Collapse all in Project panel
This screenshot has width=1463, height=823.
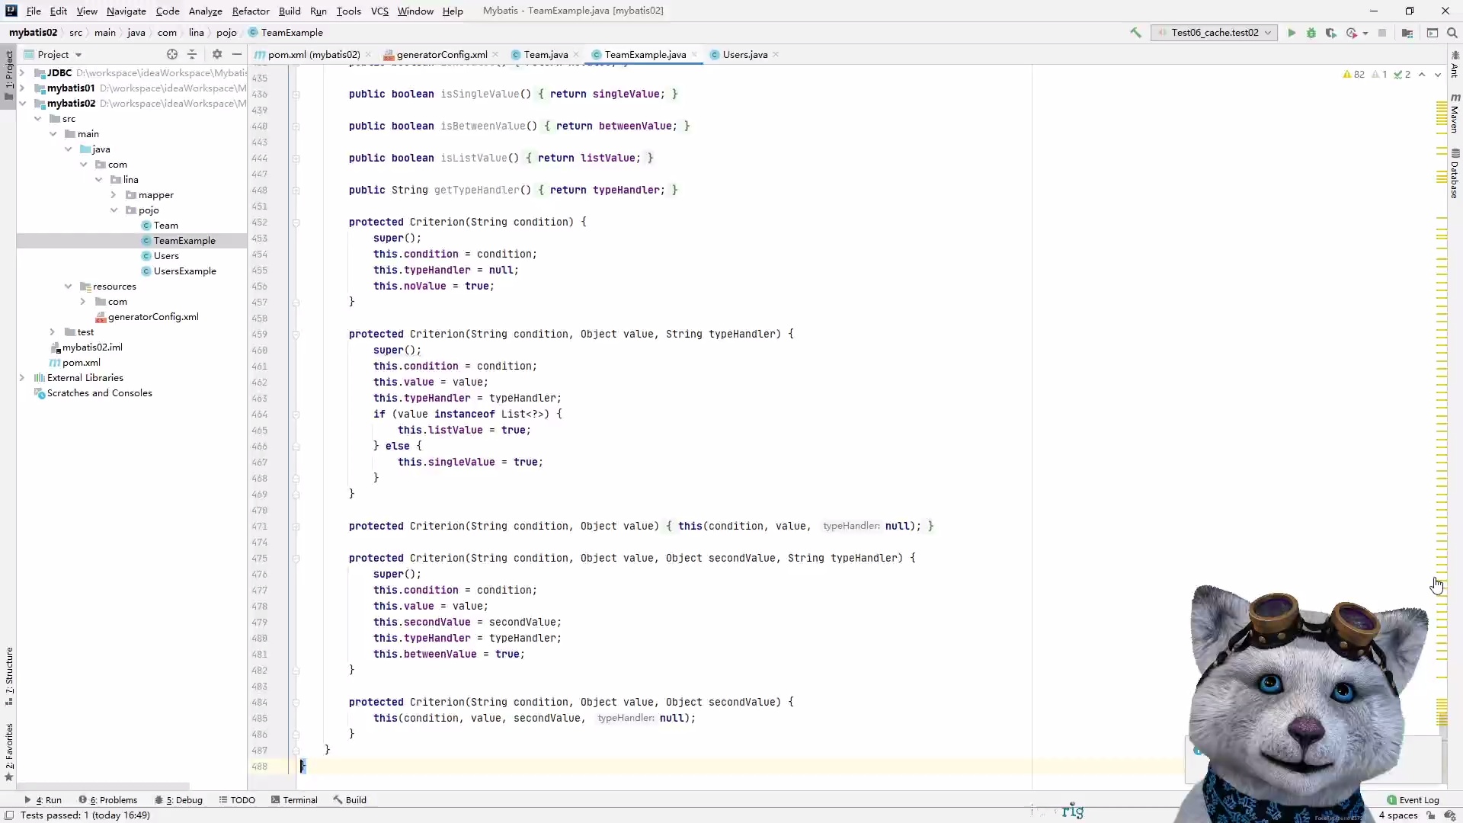coord(192,54)
